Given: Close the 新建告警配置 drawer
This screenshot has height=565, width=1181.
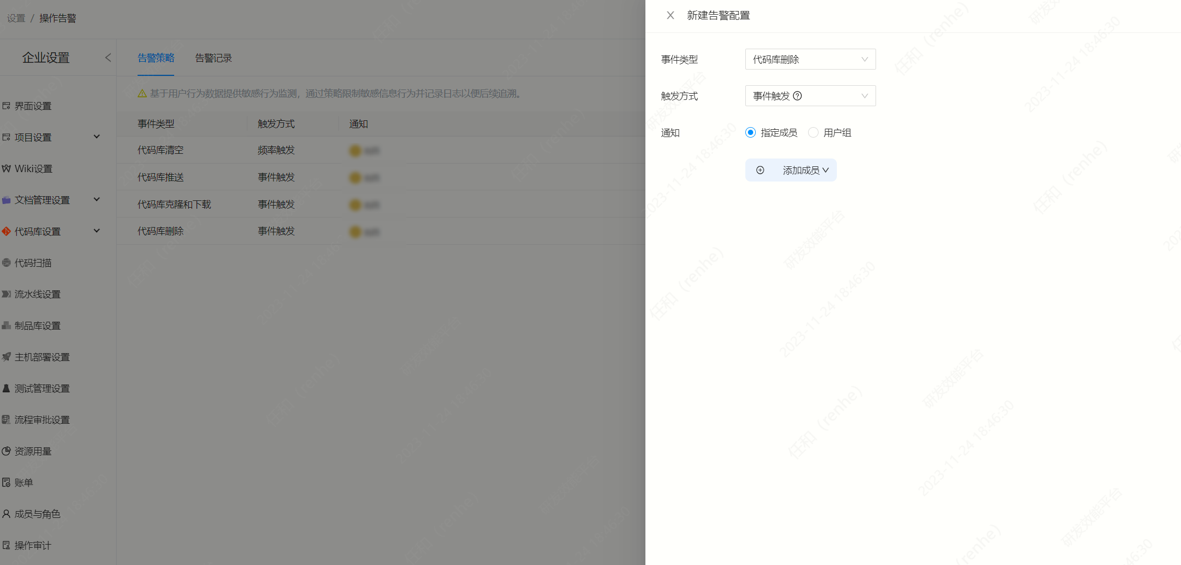Looking at the screenshot, I should pyautogui.click(x=670, y=15).
